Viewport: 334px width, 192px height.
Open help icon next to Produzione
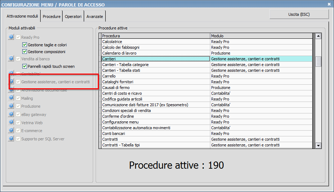(x=11, y=106)
